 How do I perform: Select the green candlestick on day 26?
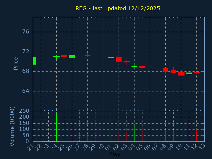72,56
